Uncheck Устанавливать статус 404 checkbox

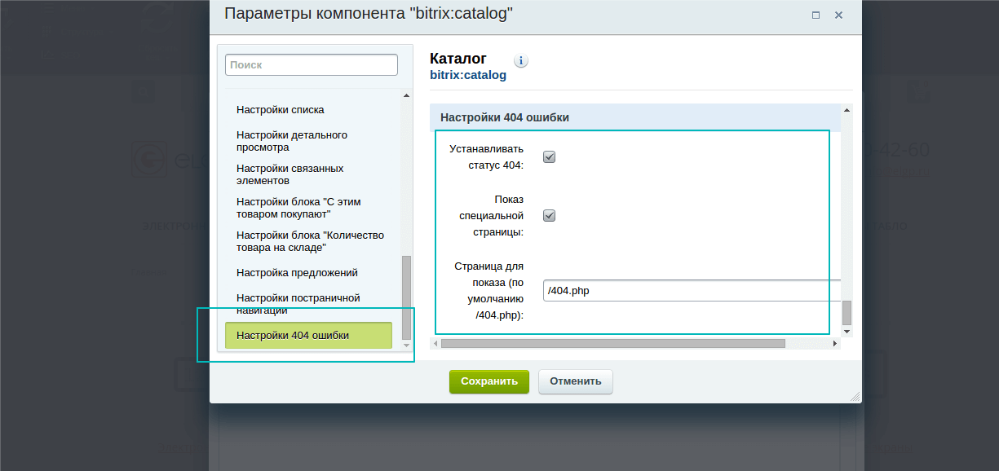pyautogui.click(x=549, y=157)
